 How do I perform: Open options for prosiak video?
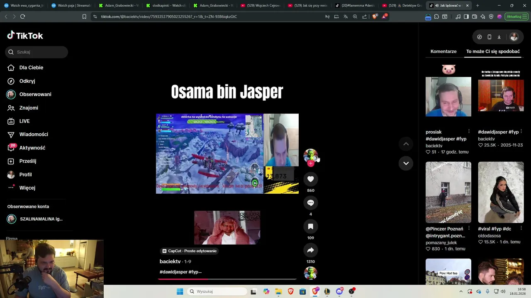469,132
